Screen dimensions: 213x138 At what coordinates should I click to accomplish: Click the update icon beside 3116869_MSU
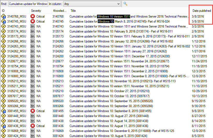(3, 131)
